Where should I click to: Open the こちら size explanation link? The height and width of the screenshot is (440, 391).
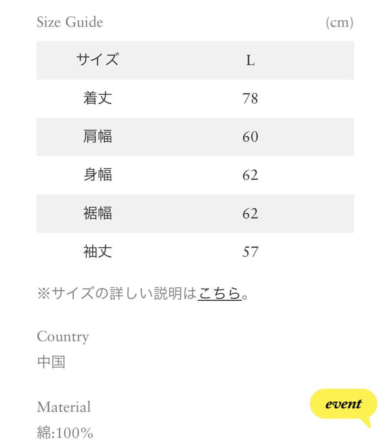[219, 293]
